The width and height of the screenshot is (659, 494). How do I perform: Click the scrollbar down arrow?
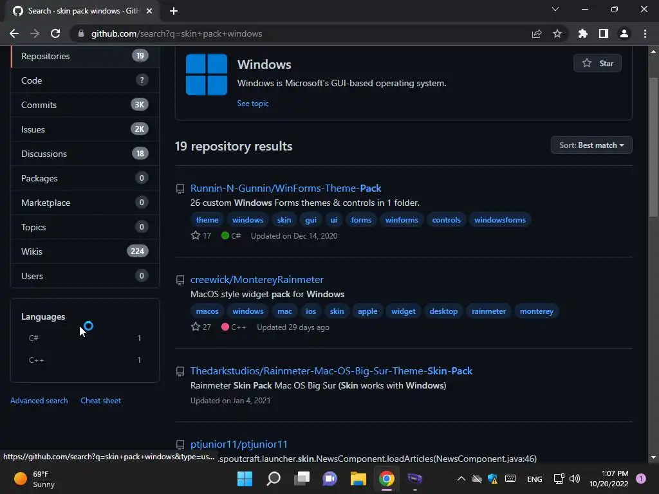click(x=653, y=457)
